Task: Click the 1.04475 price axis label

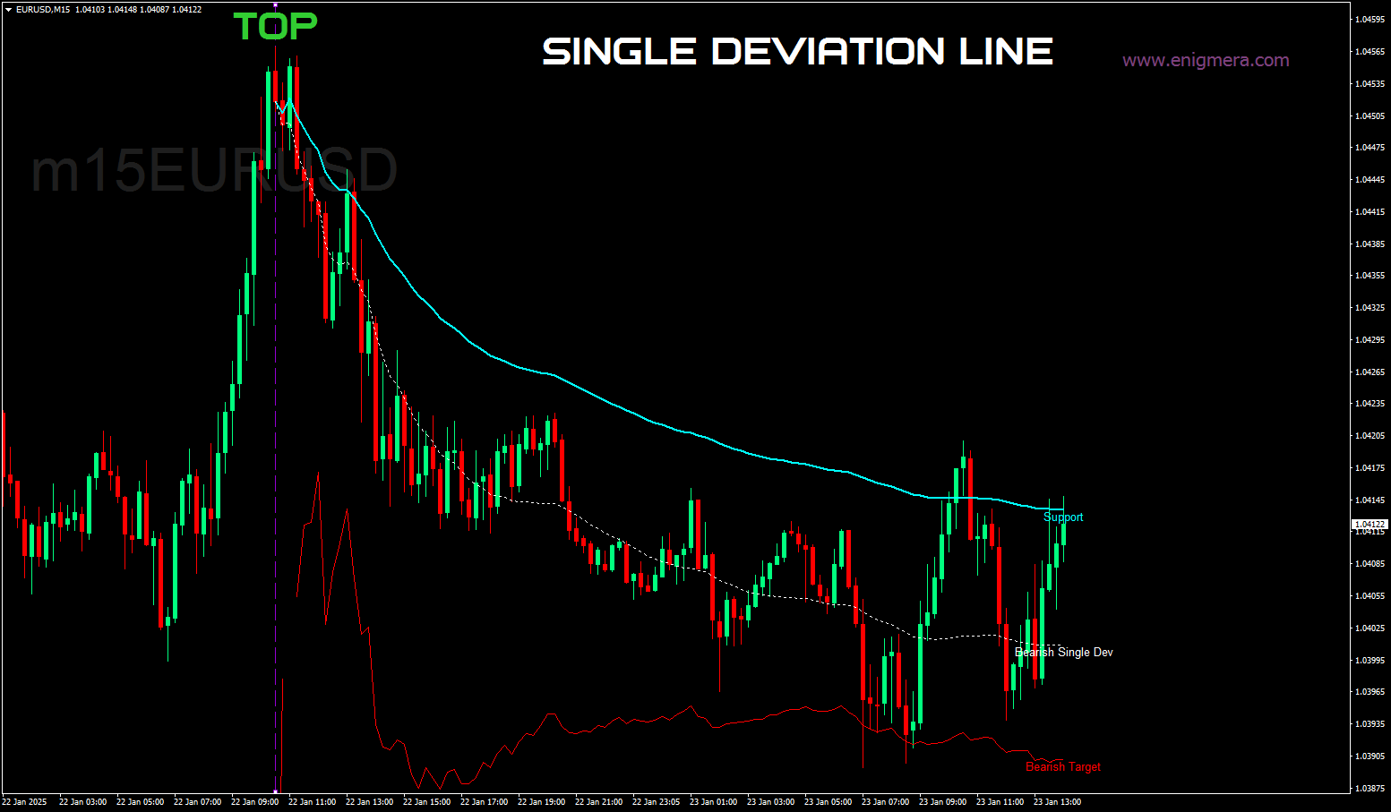Action: (1370, 148)
